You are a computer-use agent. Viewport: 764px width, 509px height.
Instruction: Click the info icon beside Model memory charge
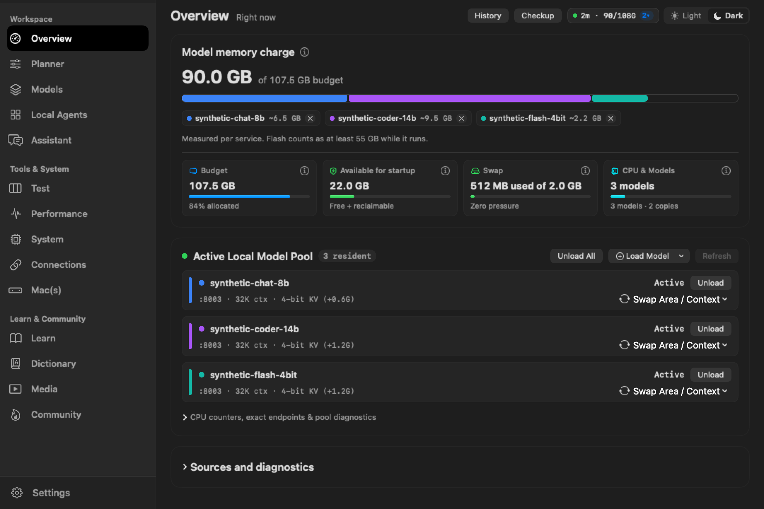coord(305,52)
